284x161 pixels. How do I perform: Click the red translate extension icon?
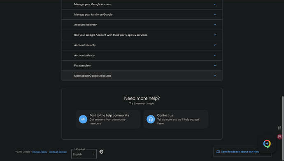[279, 137]
